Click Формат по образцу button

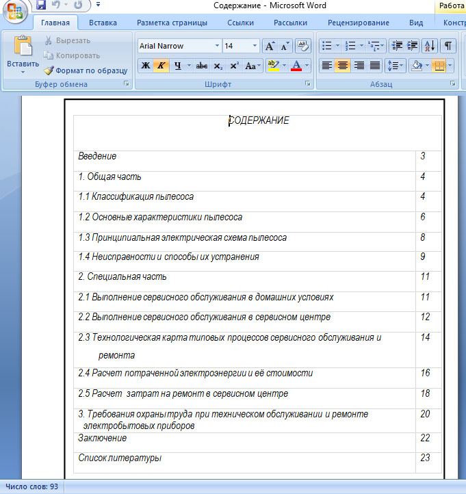86,70
